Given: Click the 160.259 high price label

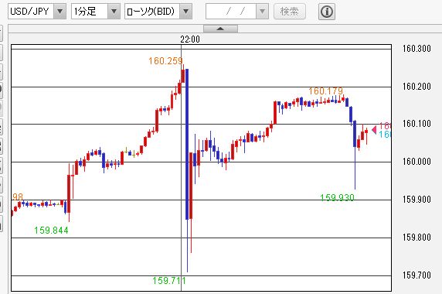Looking at the screenshot, I should [165, 60].
